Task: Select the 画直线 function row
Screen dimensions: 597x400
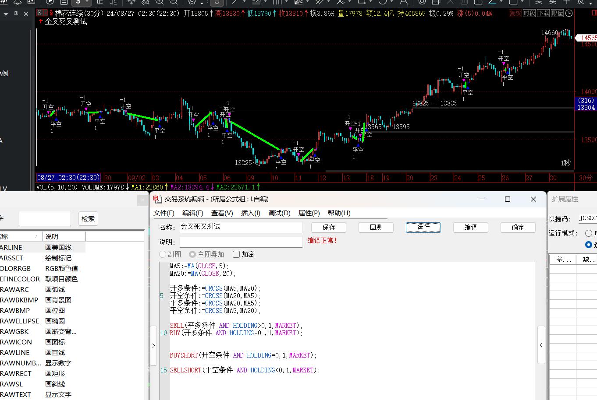Action: (43, 353)
